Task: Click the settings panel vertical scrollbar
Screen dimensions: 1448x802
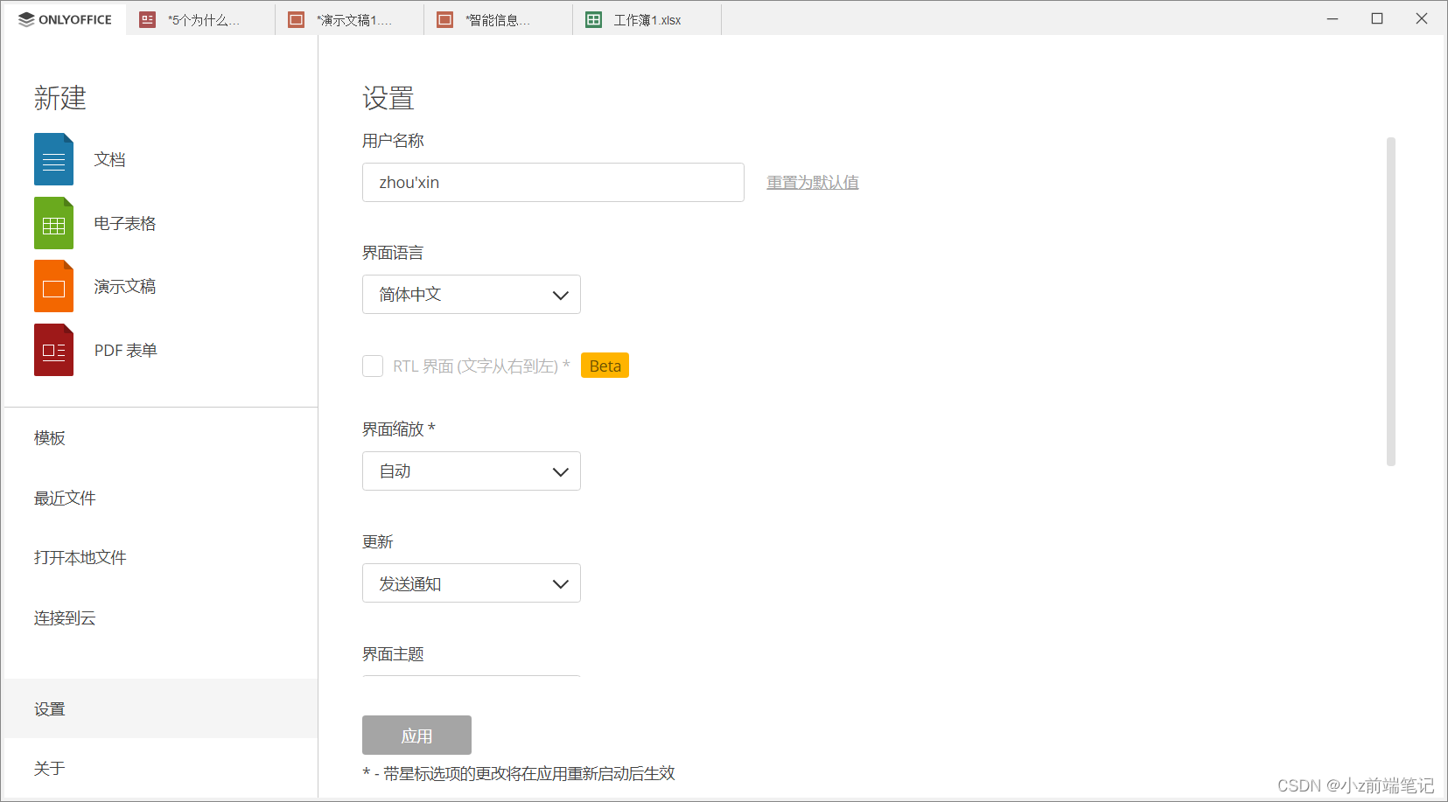Action: (x=1391, y=302)
